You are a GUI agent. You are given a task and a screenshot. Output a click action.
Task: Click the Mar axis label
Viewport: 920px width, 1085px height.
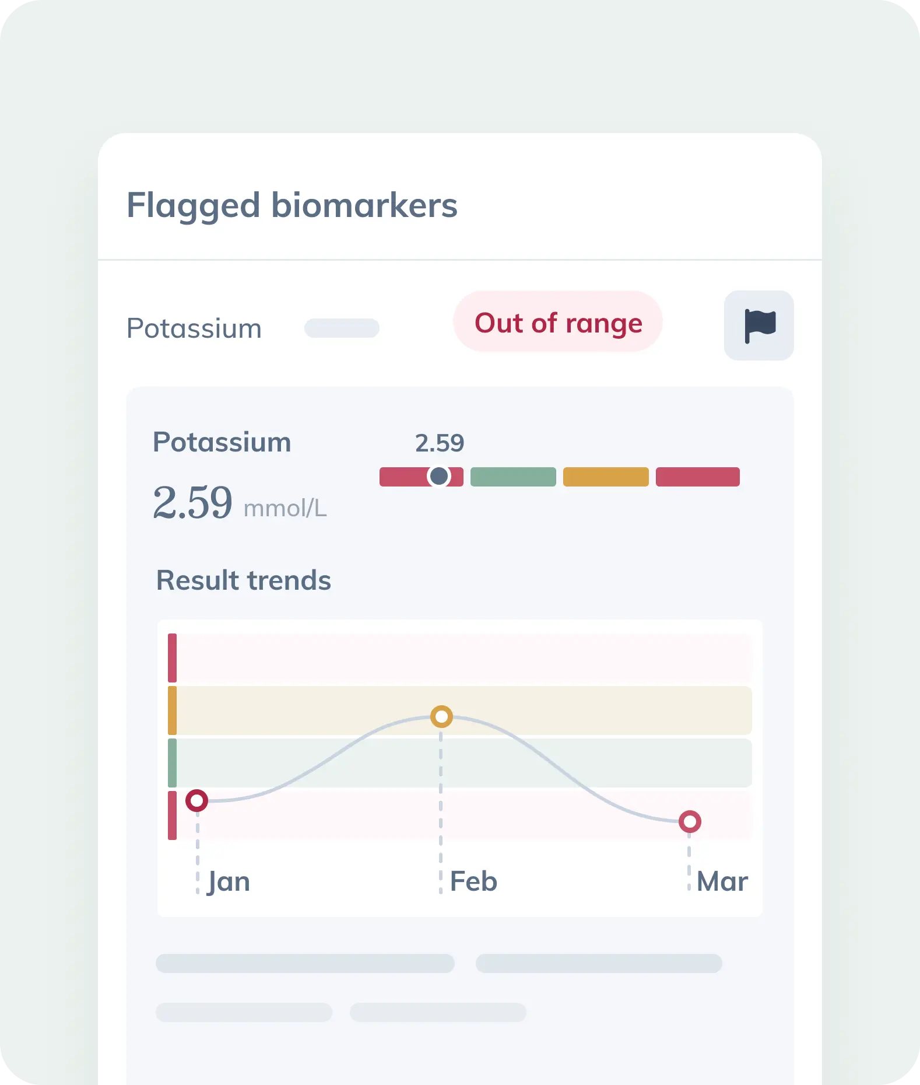coord(722,881)
